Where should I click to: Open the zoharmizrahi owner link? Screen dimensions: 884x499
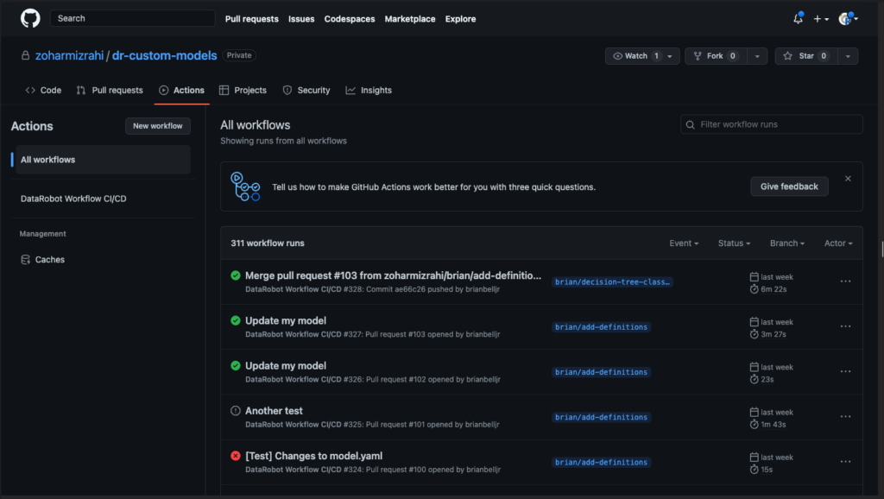(69, 56)
